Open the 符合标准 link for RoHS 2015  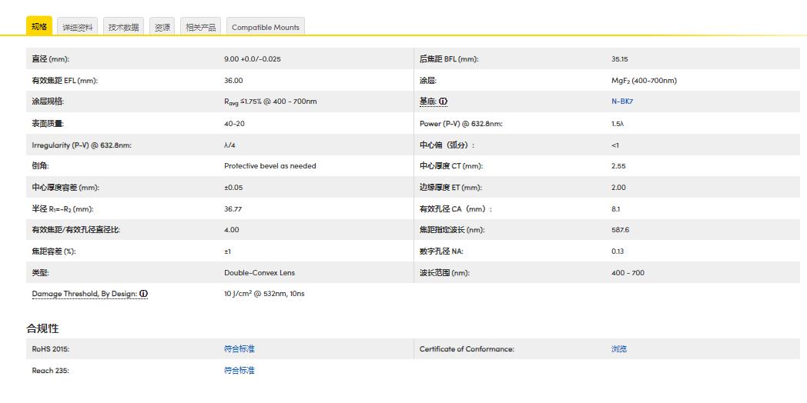[239, 349]
